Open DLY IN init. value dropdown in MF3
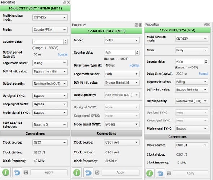Image resolution: width=213 pixels, height=180 pixels. [121, 82]
